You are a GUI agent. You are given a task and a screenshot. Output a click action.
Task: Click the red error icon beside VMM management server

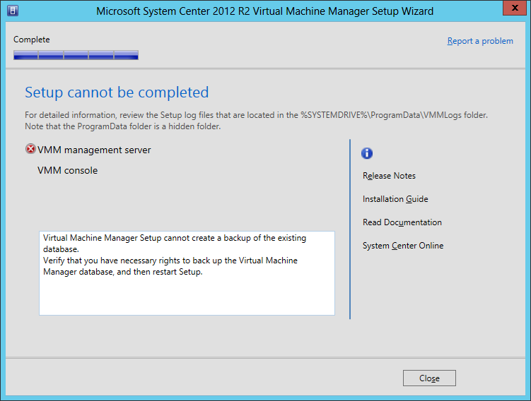click(30, 149)
